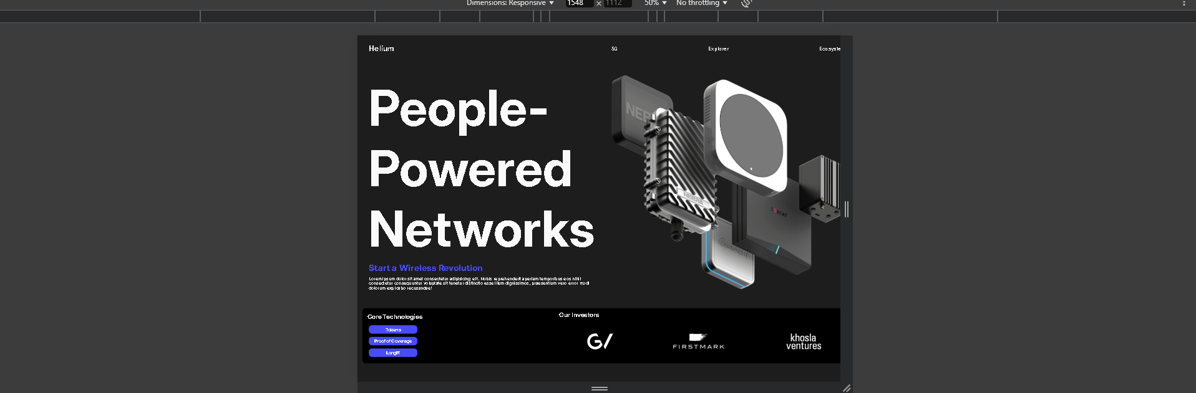Click the hotspot devices hero image

click(x=726, y=182)
